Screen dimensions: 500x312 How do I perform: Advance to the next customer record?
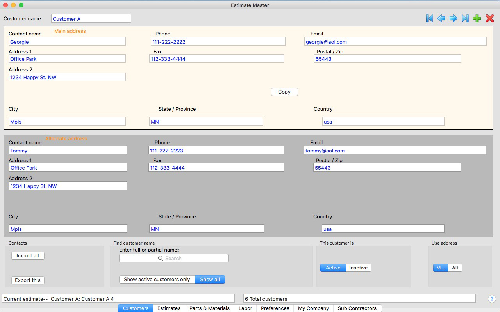pyautogui.click(x=453, y=18)
